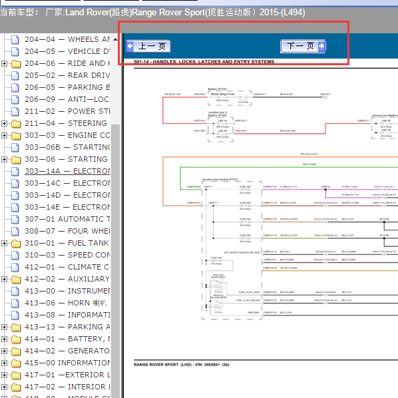Click document icon beside 303-14E
398x398 pixels.
(x=15, y=208)
